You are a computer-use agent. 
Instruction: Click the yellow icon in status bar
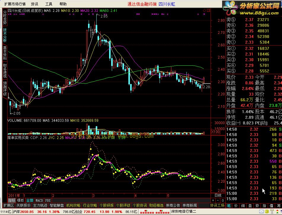[267, 211]
